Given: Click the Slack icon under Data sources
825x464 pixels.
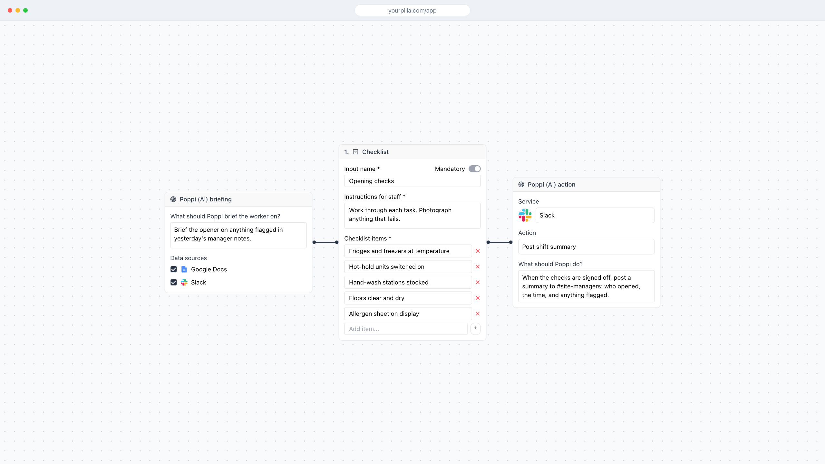Looking at the screenshot, I should click(184, 282).
